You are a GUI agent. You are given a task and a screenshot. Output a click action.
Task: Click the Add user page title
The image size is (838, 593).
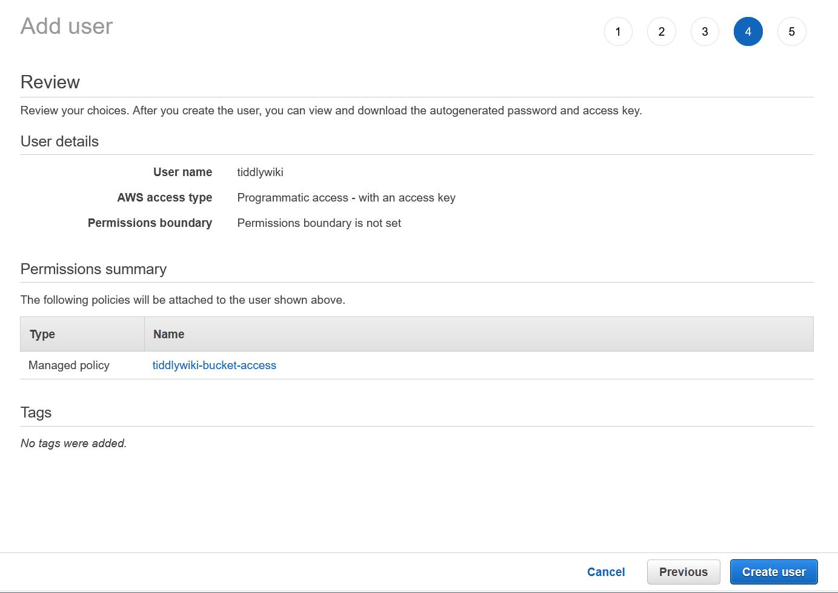coord(67,27)
